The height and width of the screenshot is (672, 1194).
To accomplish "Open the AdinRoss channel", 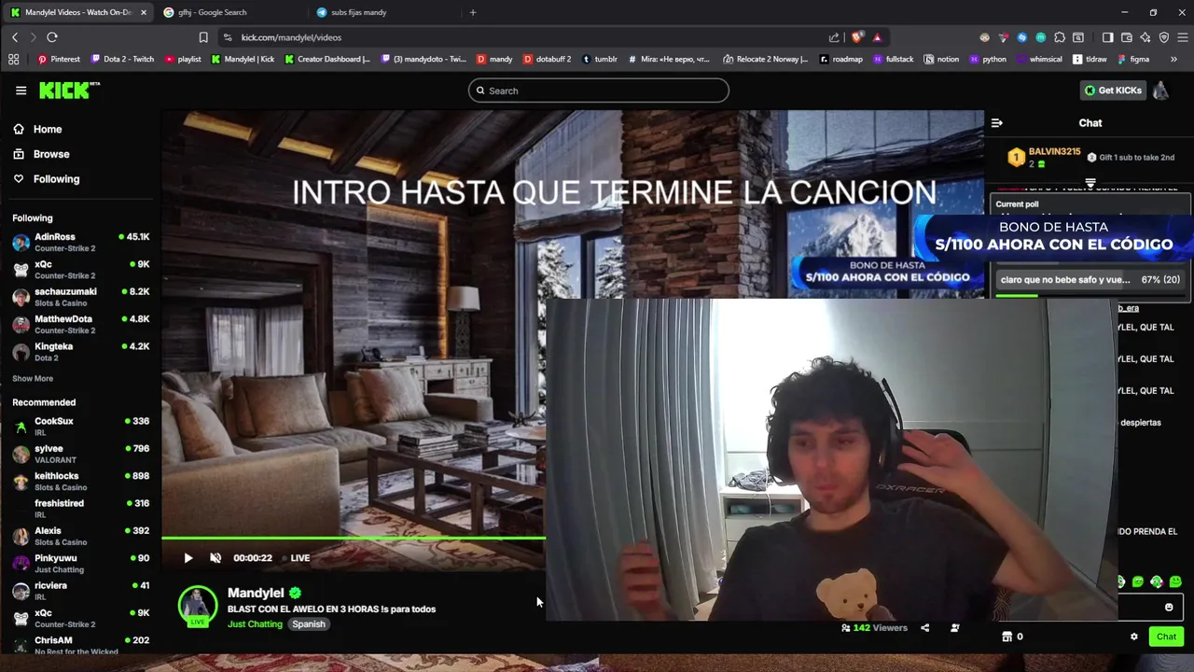I will (x=80, y=243).
